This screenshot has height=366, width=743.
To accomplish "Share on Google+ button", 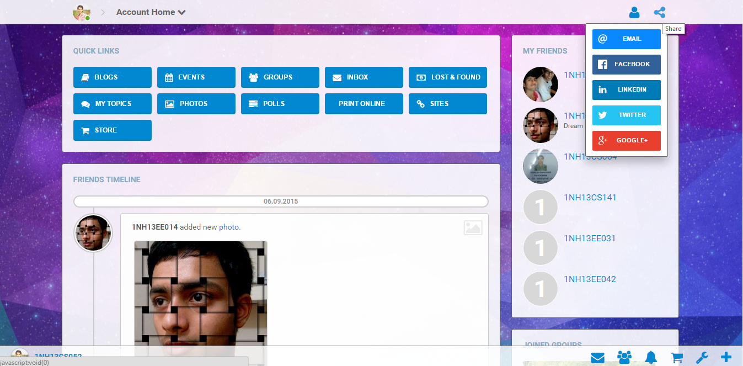I will pos(627,141).
